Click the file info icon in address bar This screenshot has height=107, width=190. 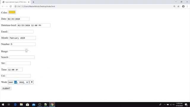pos(15,7)
